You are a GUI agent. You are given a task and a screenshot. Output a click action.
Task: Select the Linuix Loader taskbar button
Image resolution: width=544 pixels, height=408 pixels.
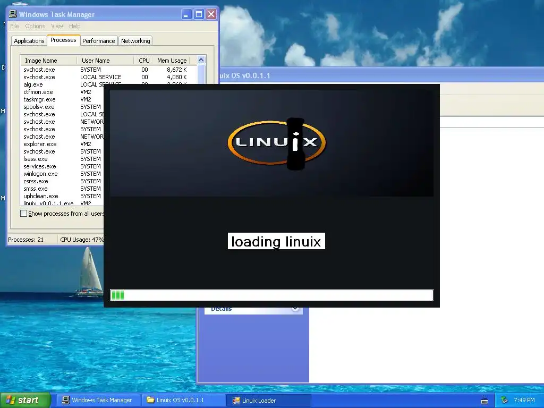(x=269, y=400)
